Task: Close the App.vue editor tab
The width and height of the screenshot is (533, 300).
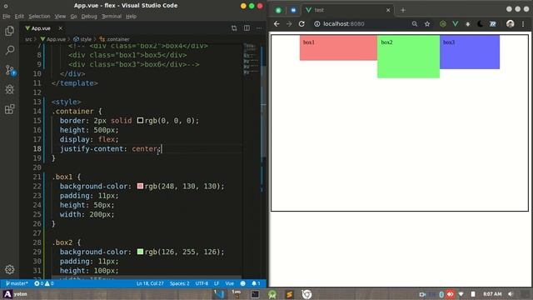Action: click(60, 28)
